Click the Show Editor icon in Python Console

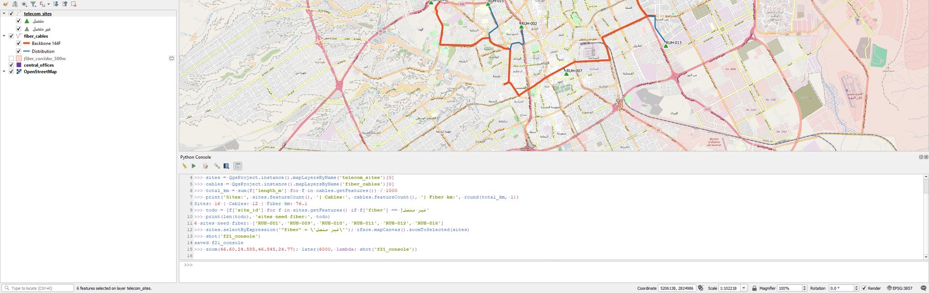click(205, 166)
